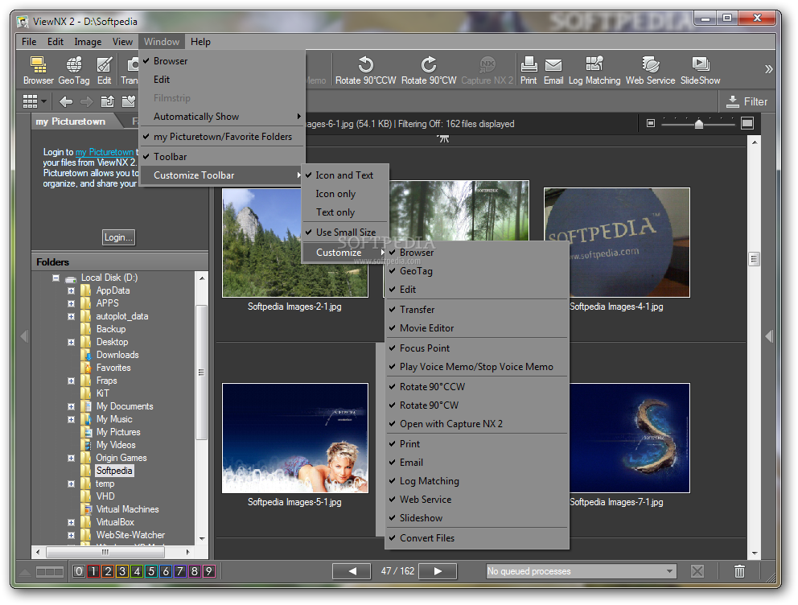
Task: Click the largest thumbnail size icon
Action: click(x=747, y=123)
